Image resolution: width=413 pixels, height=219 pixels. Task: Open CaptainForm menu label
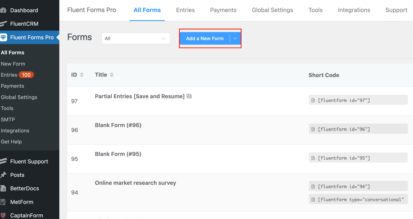pyautogui.click(x=27, y=215)
